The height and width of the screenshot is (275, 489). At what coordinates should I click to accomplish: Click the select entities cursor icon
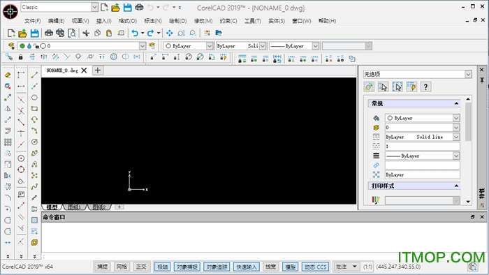383,87
